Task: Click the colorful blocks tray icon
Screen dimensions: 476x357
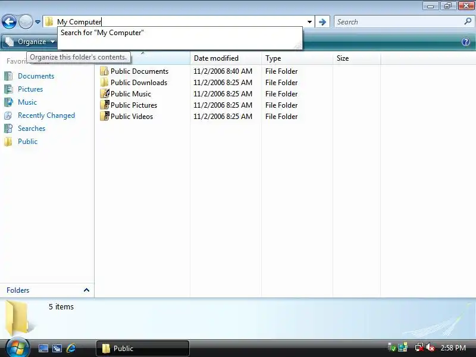Action: click(403, 347)
